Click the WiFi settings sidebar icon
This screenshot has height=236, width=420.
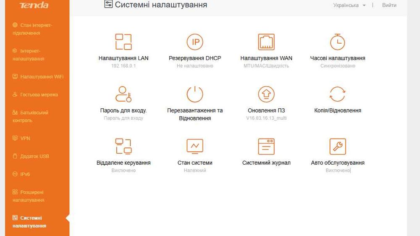[15, 76]
